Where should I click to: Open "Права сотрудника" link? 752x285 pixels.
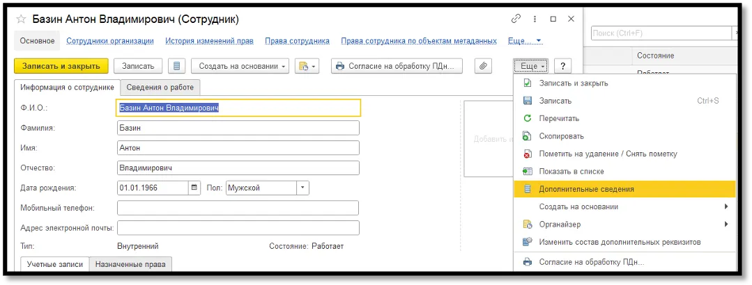pyautogui.click(x=297, y=41)
